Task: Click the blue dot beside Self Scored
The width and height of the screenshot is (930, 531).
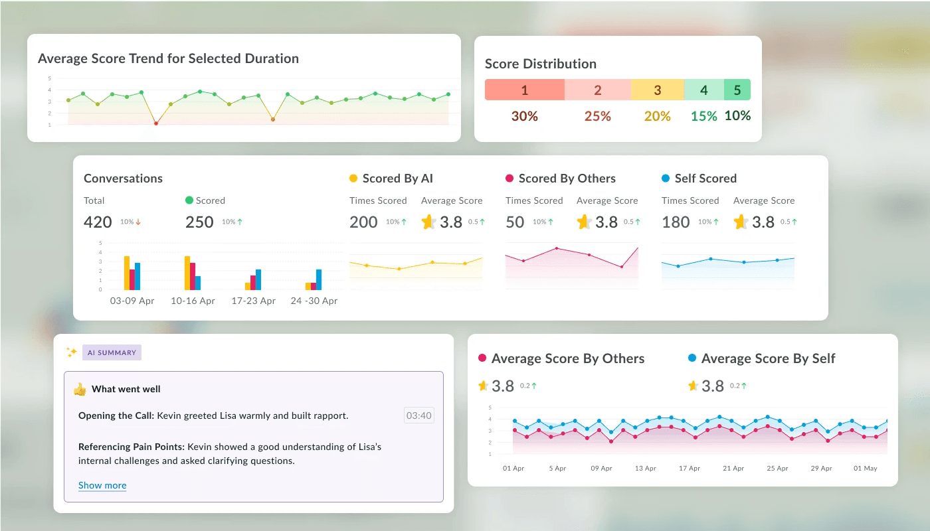Action: pos(666,179)
